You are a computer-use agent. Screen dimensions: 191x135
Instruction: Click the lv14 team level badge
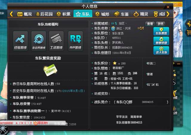point(141,28)
